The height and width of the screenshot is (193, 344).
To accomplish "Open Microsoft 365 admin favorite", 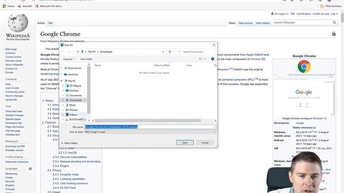I will click(49, 6).
